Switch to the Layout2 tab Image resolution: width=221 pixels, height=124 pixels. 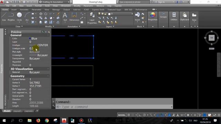point(29,111)
